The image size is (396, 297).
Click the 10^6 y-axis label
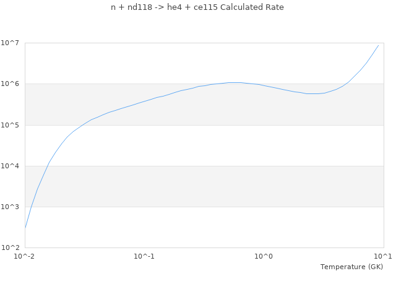[x=12, y=84]
